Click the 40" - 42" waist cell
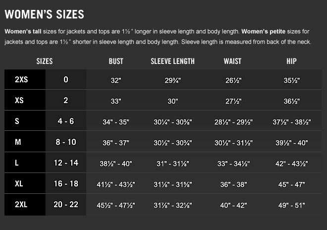Screen dimensions: 327x230 point(232,205)
